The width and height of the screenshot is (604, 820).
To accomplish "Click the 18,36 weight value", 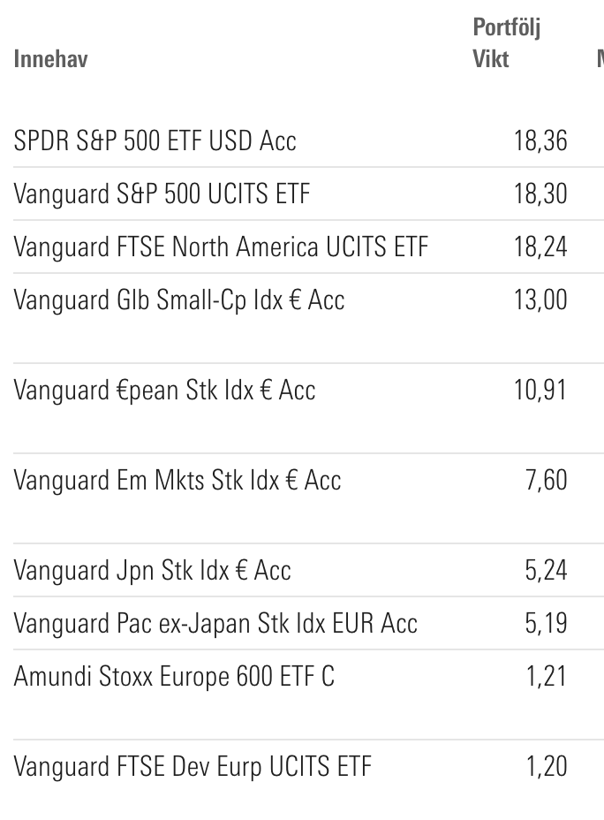I will [x=540, y=140].
